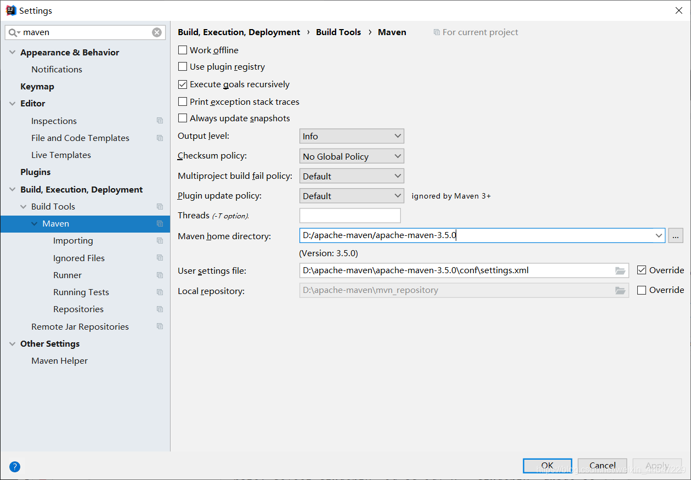
Task: Click Build Tools in the breadcrumb
Action: 338,32
